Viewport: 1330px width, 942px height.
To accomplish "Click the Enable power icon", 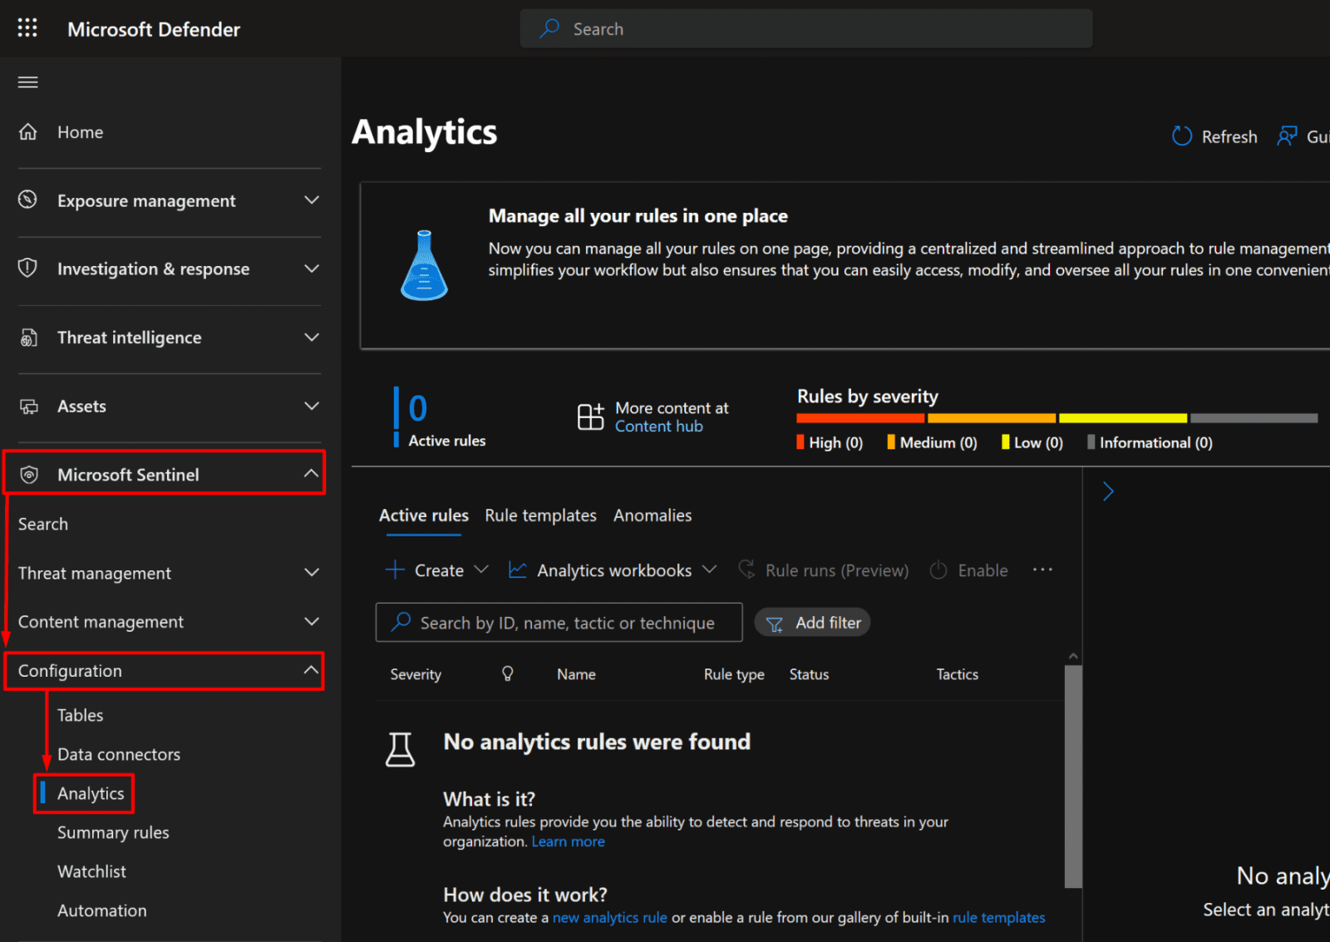I will (938, 570).
